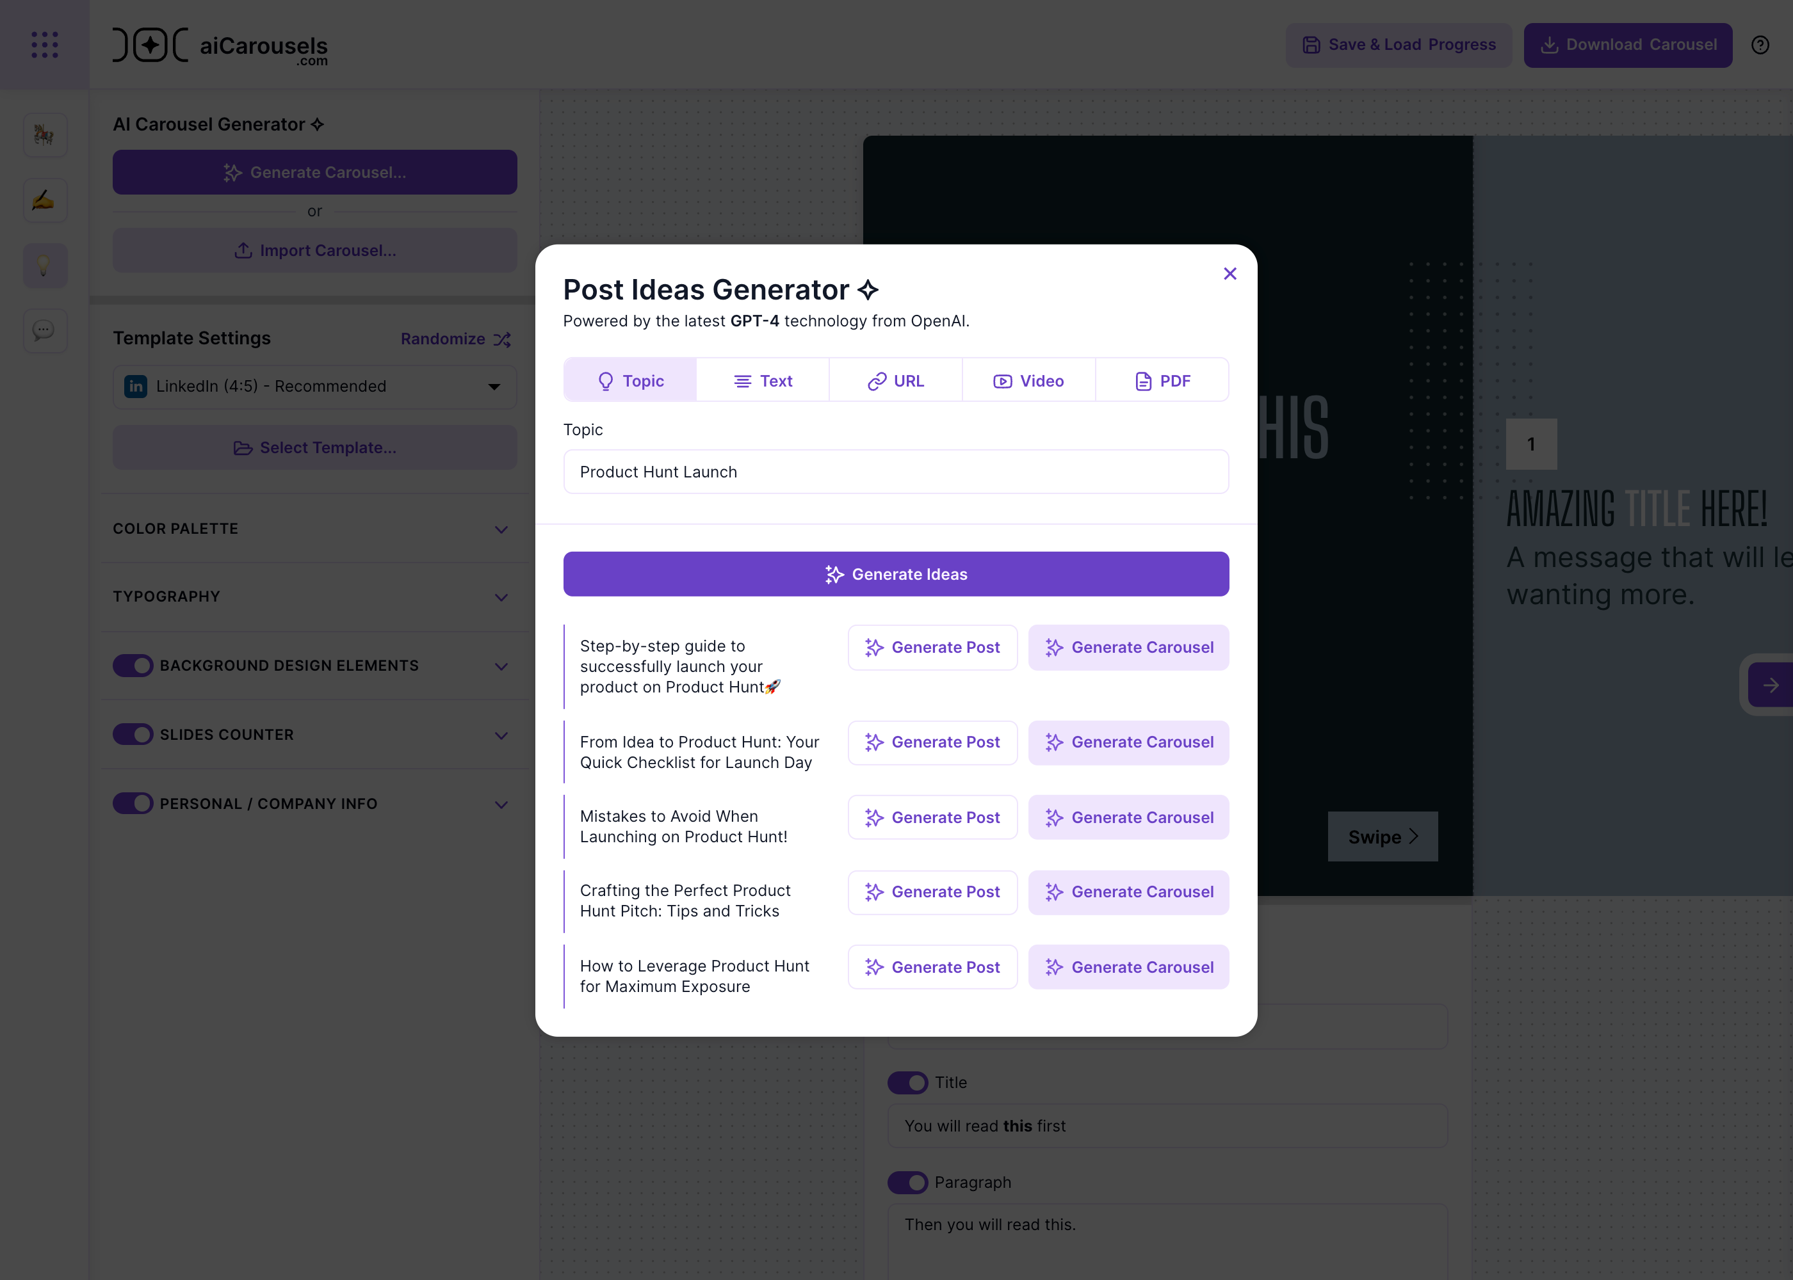Click Save & Load Progress
The image size is (1793, 1280).
click(x=1399, y=45)
